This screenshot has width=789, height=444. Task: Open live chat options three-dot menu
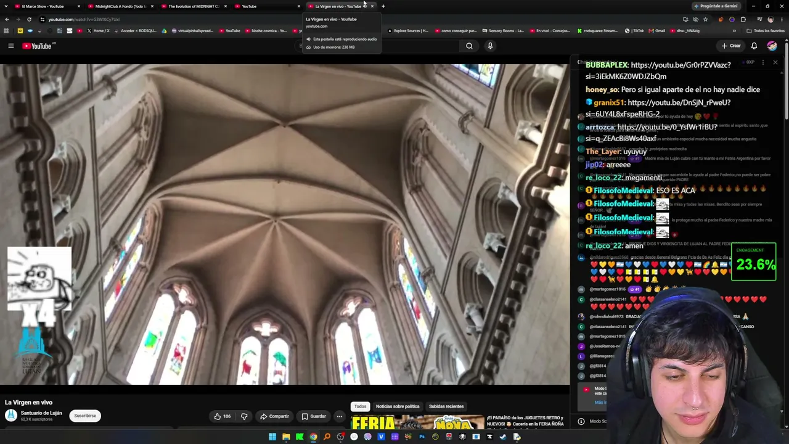click(x=763, y=62)
